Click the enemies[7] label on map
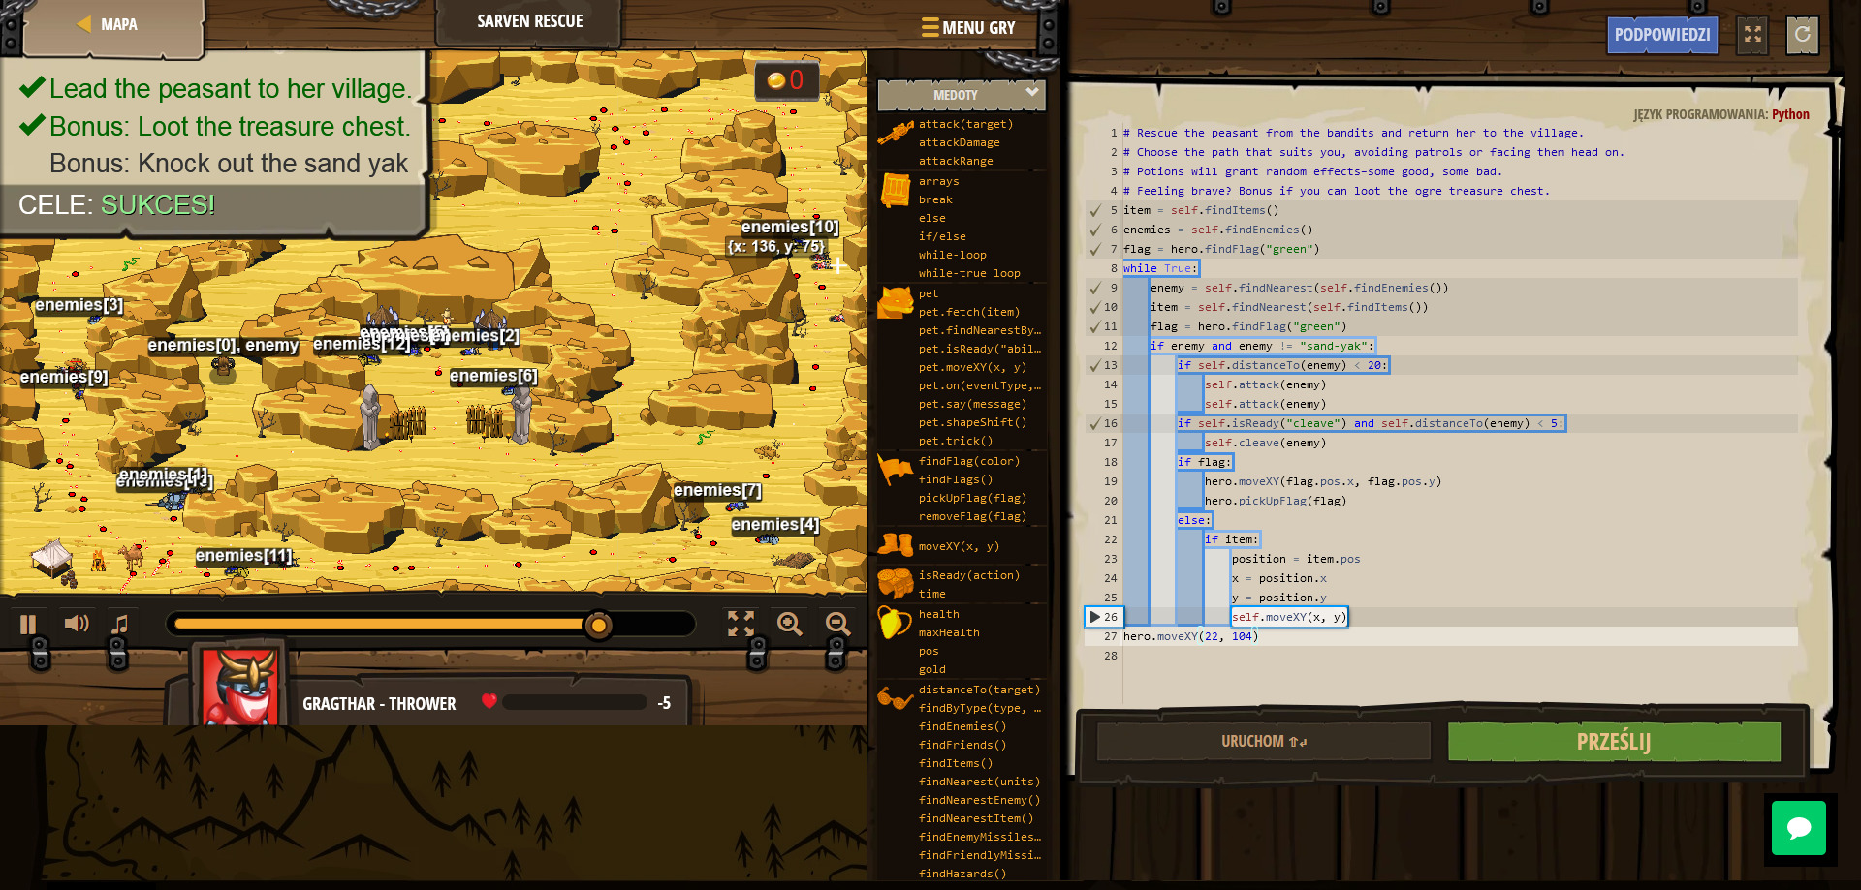 [x=717, y=490]
